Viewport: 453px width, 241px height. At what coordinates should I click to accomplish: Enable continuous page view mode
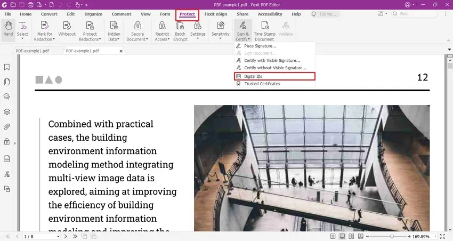[x=342, y=236]
